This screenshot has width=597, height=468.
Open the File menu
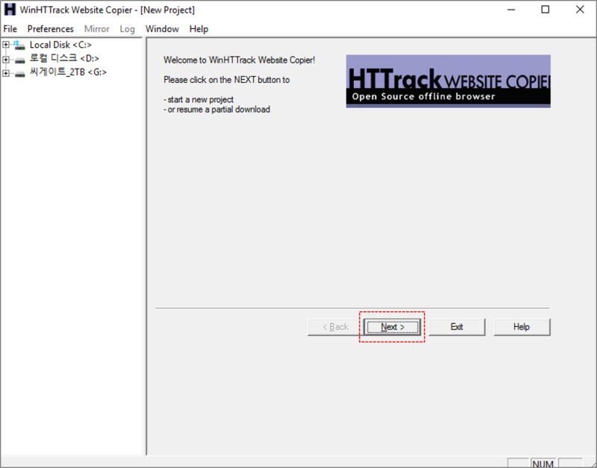point(10,29)
